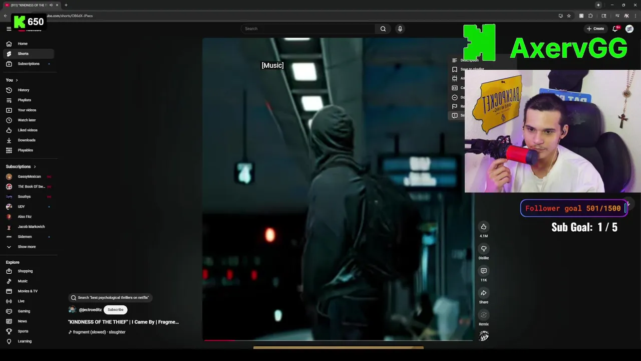641x361 pixels.
Task: Open the YouTube hamburger guide menu
Action: click(x=9, y=29)
